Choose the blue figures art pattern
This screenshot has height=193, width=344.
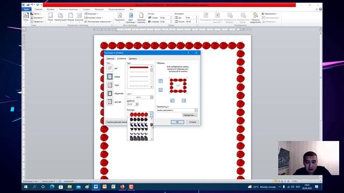click(x=139, y=124)
